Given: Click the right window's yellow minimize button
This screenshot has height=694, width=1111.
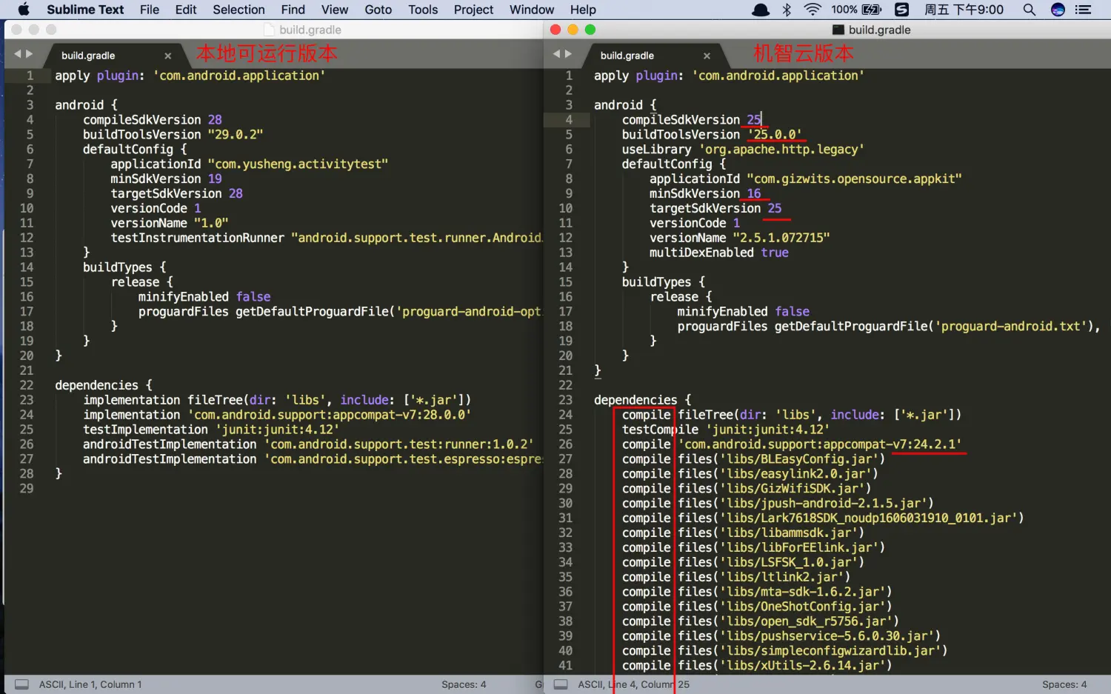Looking at the screenshot, I should (x=573, y=30).
